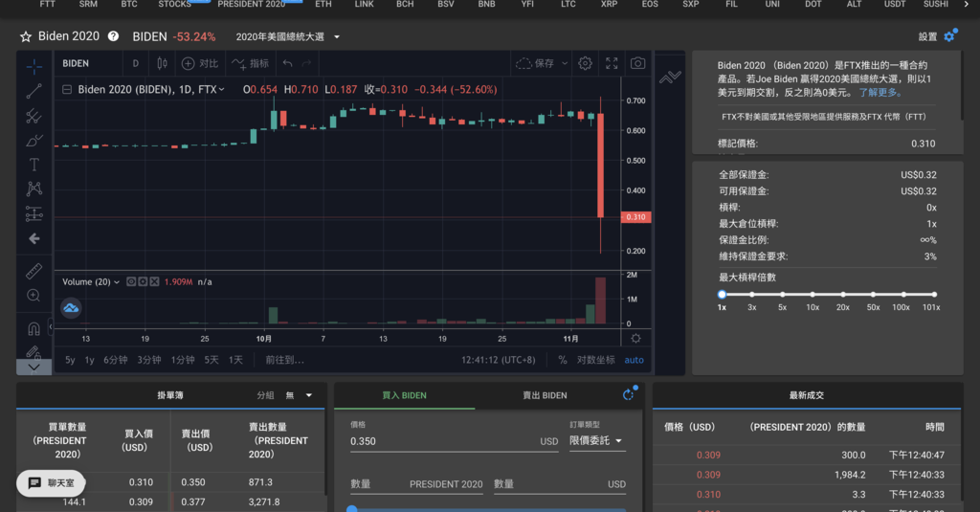This screenshot has height=512, width=980.
Task: Select STOCKS in top ticker bar
Action: click(x=174, y=5)
